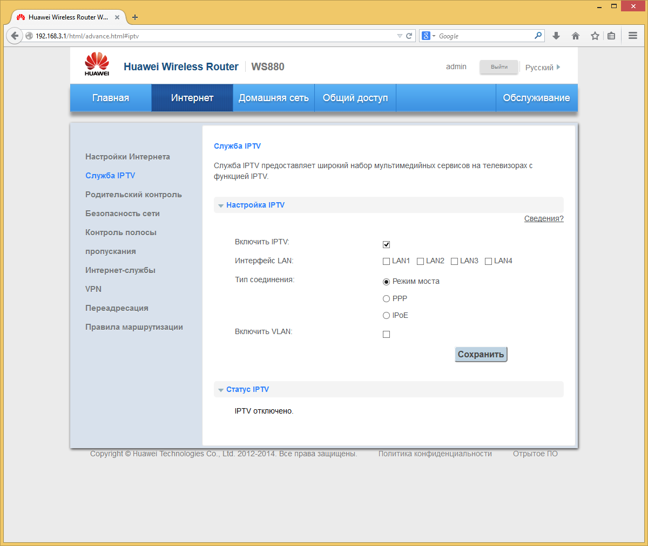Select Служба IPTV in sidebar
The height and width of the screenshot is (546, 648).
click(x=110, y=176)
